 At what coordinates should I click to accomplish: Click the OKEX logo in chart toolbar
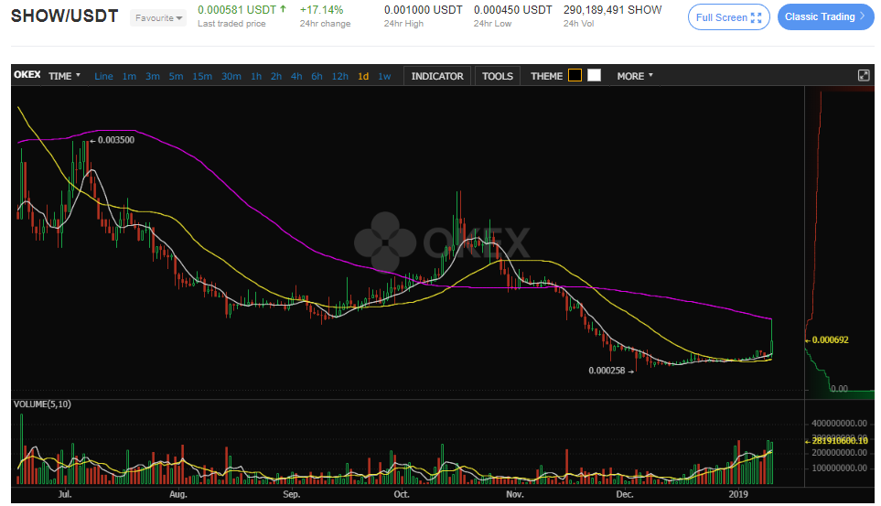tap(27, 76)
